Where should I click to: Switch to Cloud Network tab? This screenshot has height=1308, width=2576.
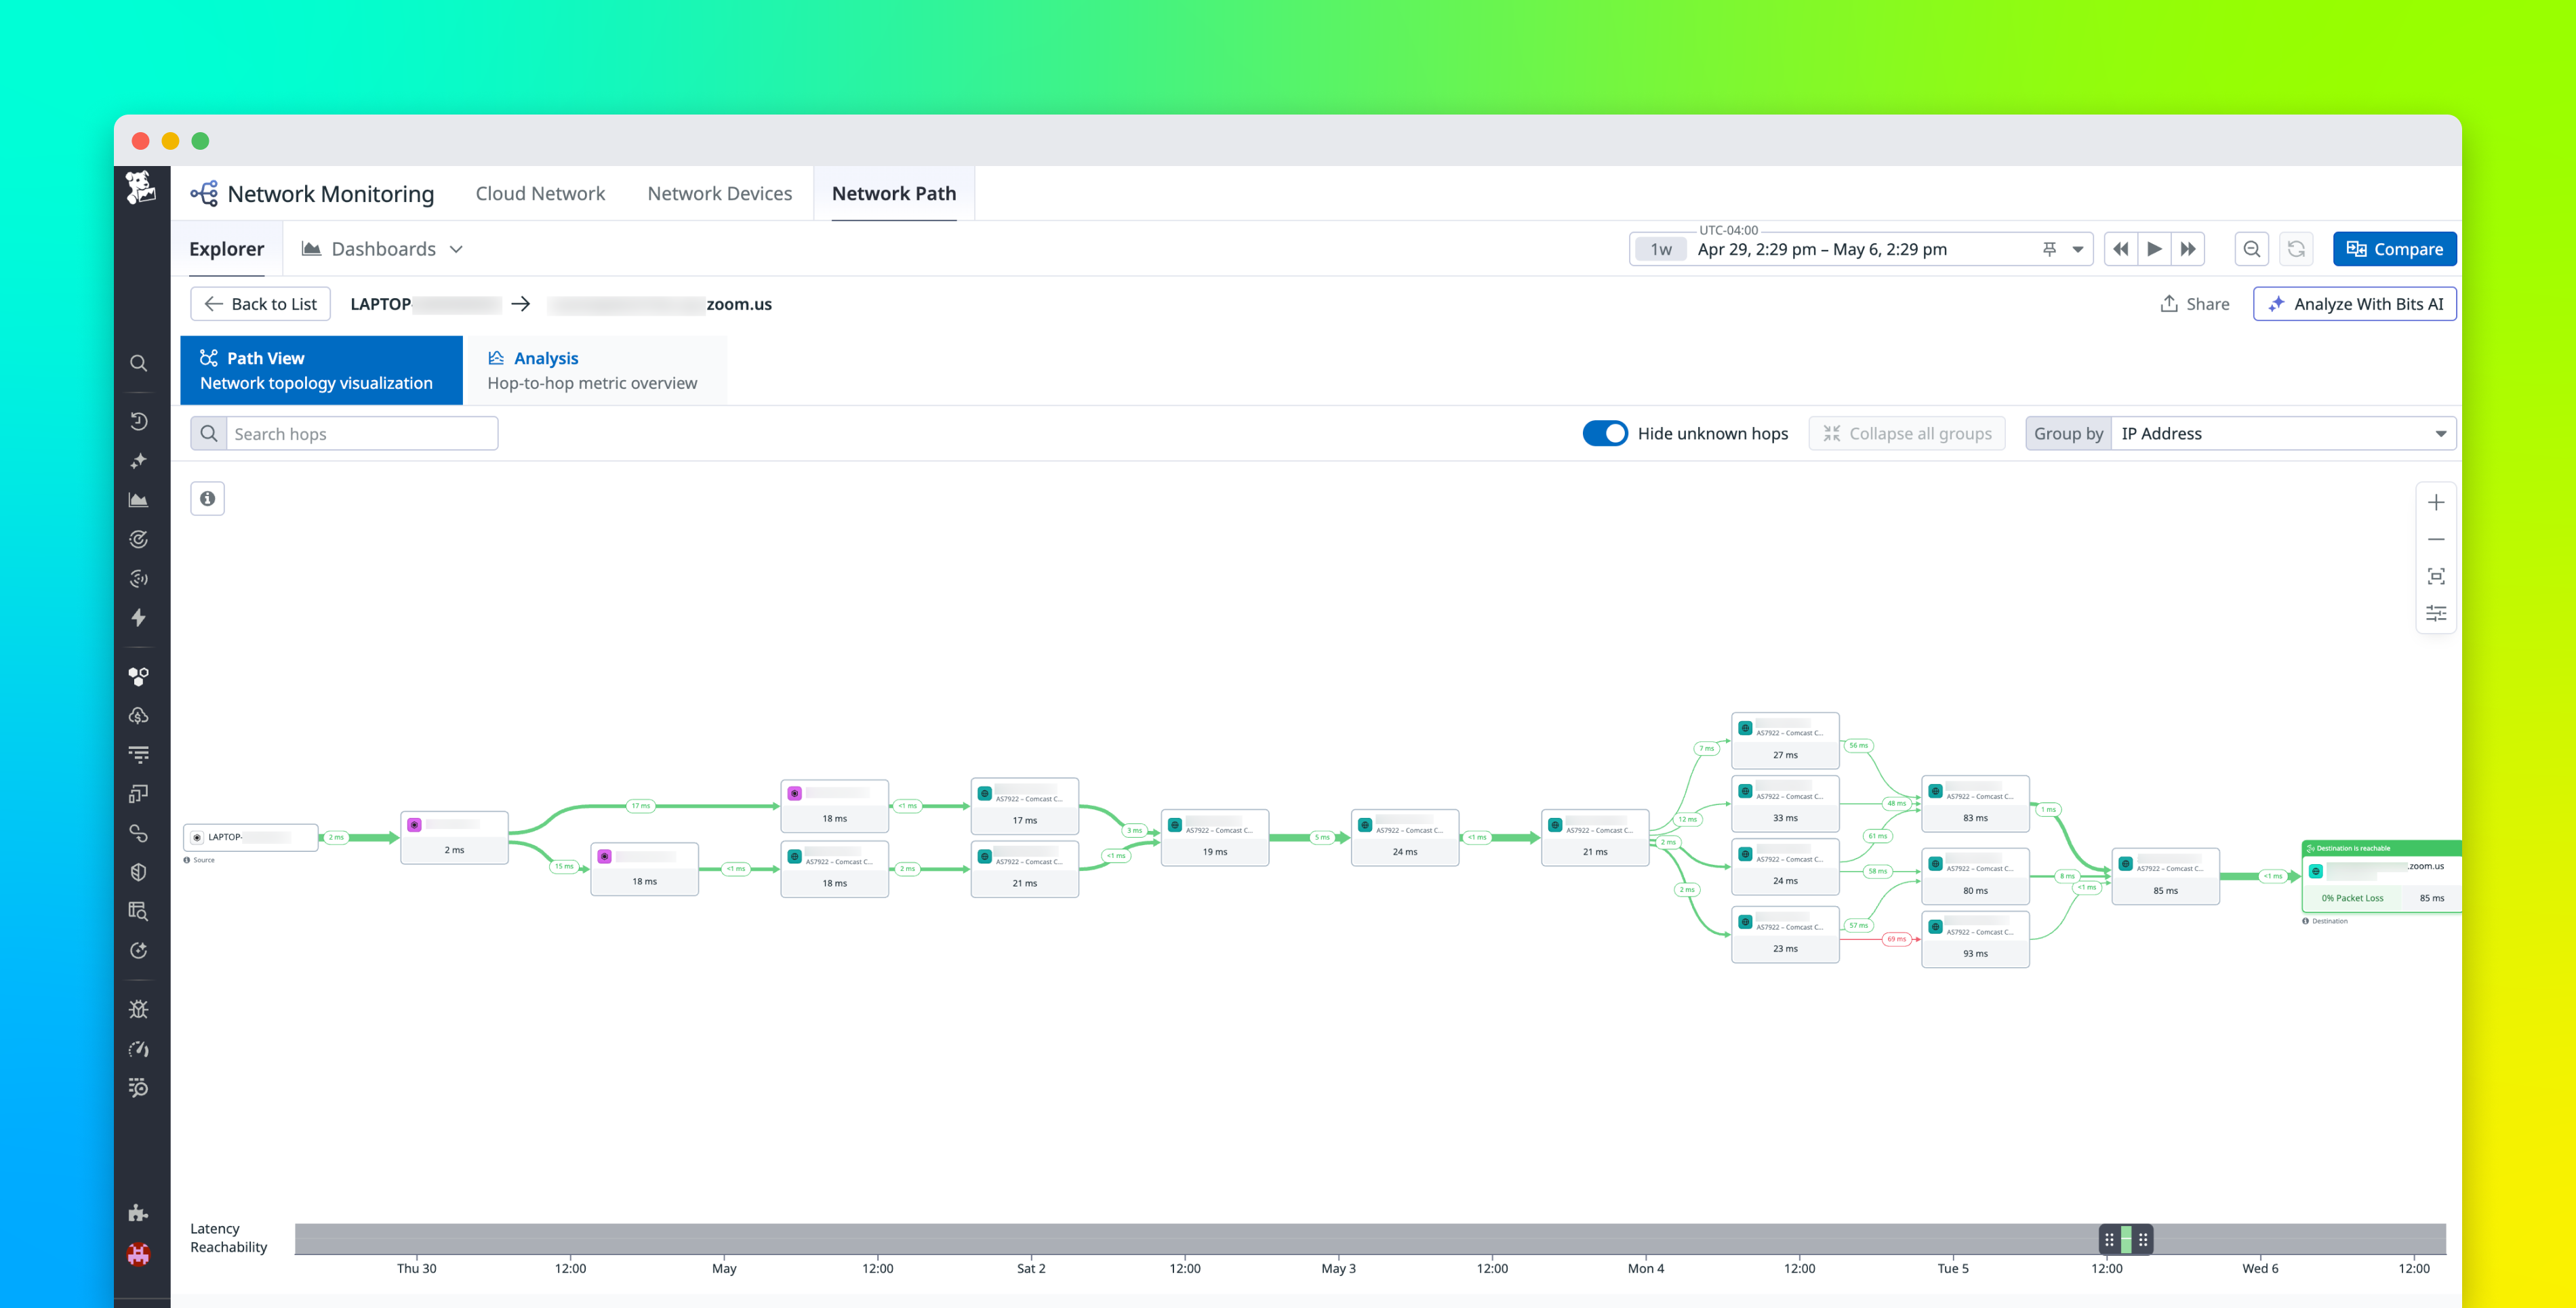point(540,193)
